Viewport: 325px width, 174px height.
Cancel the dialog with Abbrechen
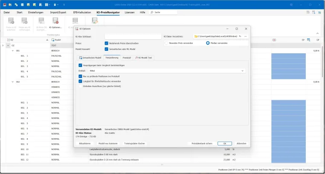tap(241, 143)
